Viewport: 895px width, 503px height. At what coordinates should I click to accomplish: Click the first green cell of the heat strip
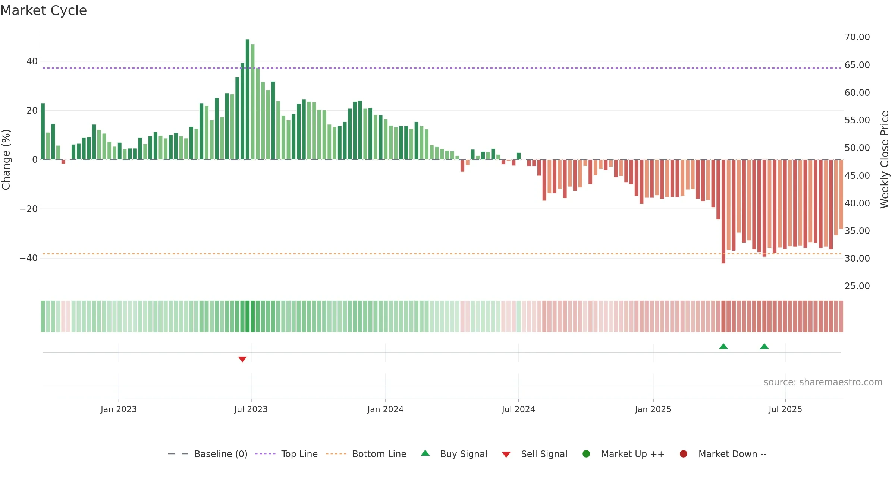click(43, 316)
